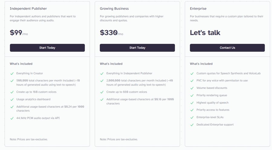Click checkmark beside Dedicated Enterprise support
This screenshot has width=272, height=150.
[192, 125]
